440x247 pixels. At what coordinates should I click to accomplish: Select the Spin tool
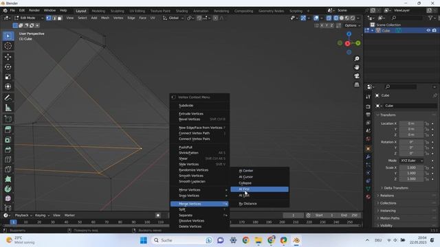point(8,189)
